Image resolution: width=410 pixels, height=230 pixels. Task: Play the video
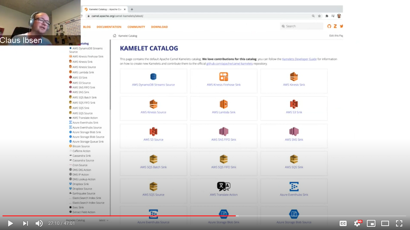(x=10, y=223)
